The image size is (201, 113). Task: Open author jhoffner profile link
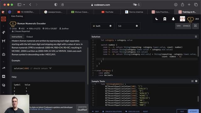point(64,29)
